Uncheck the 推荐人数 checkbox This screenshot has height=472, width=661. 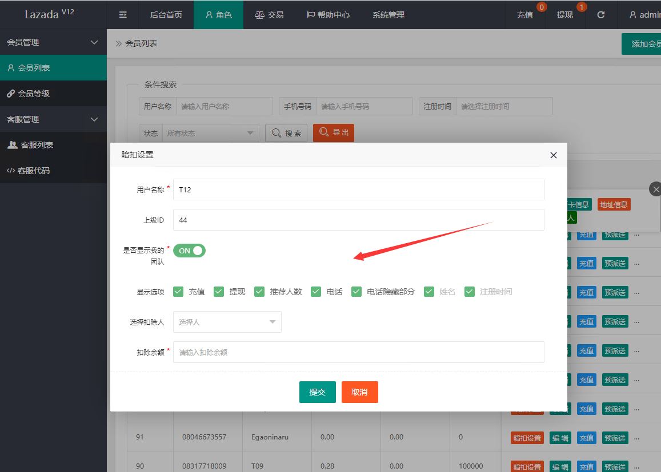point(259,292)
